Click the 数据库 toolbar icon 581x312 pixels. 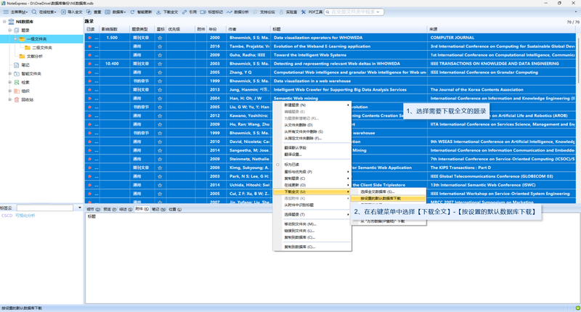point(107,12)
